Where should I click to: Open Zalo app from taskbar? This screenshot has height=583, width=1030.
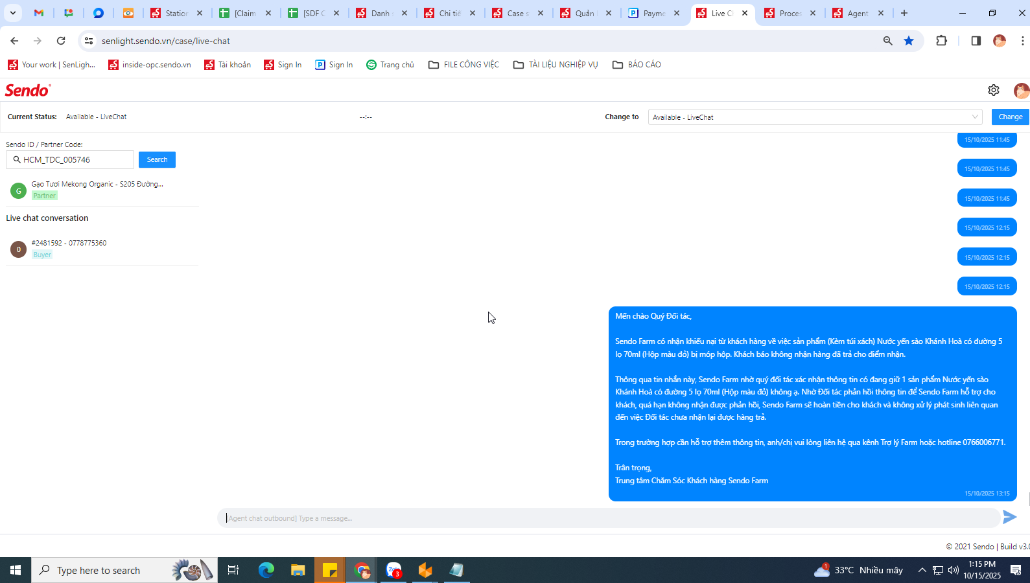(393, 570)
